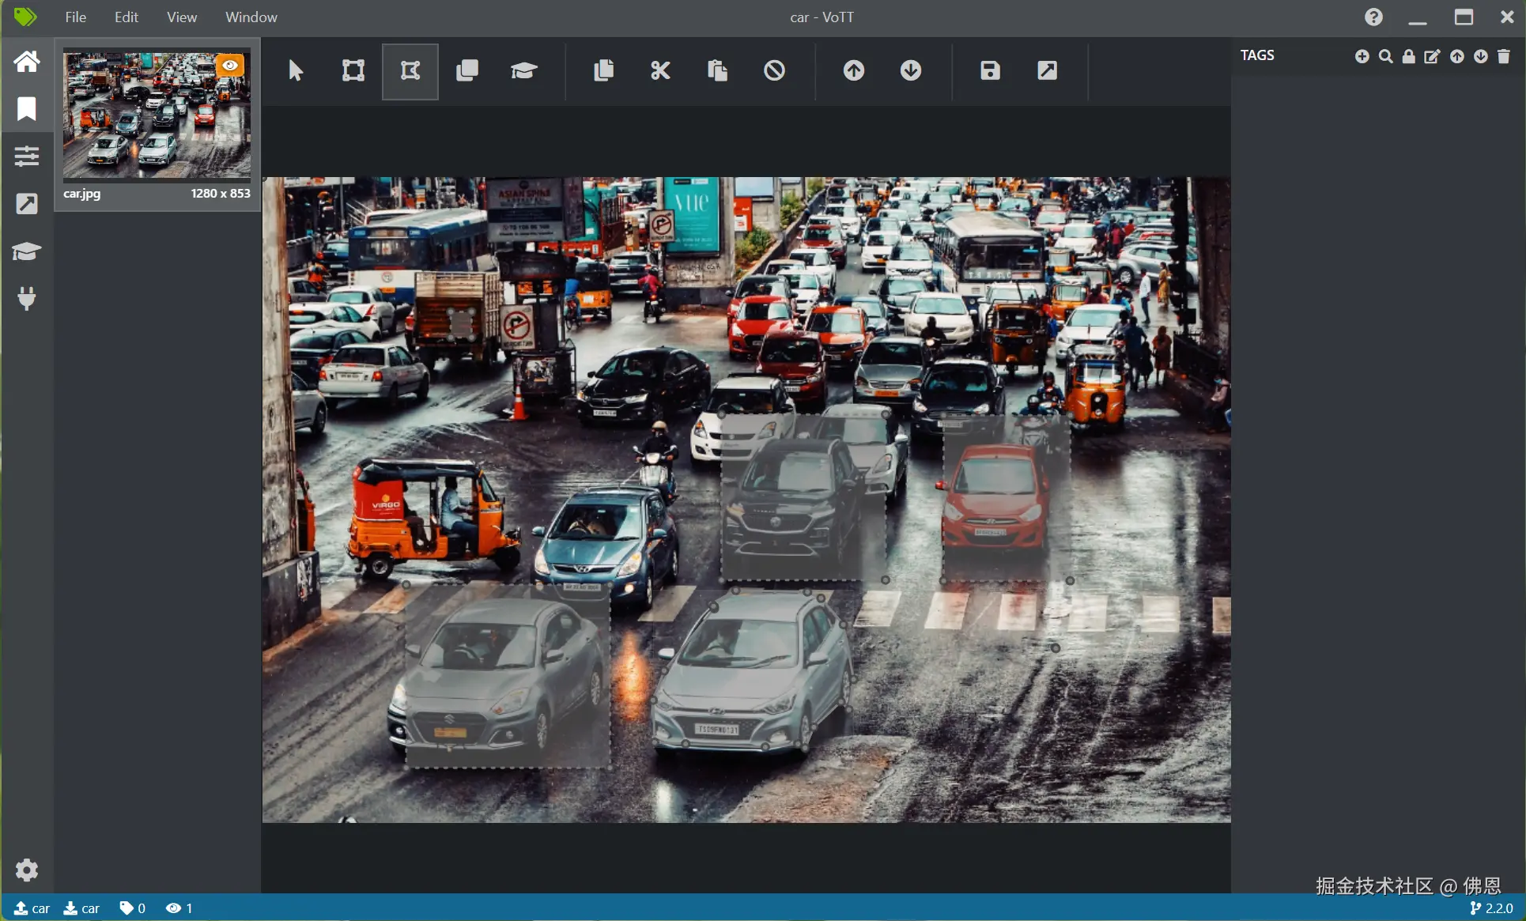Image resolution: width=1526 pixels, height=921 pixels.
Task: Toggle the tag lock icon
Action: click(x=1409, y=56)
